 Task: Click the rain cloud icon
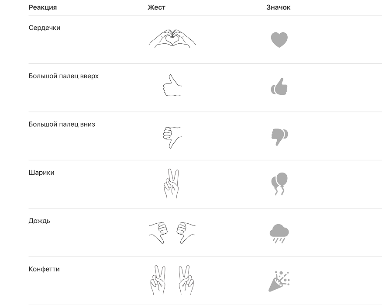pos(279,233)
